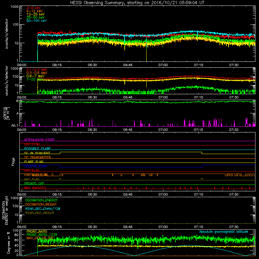Click the POSSIBLE_FLARE flag label
The width and height of the screenshot is (259, 259).
pos(37,149)
